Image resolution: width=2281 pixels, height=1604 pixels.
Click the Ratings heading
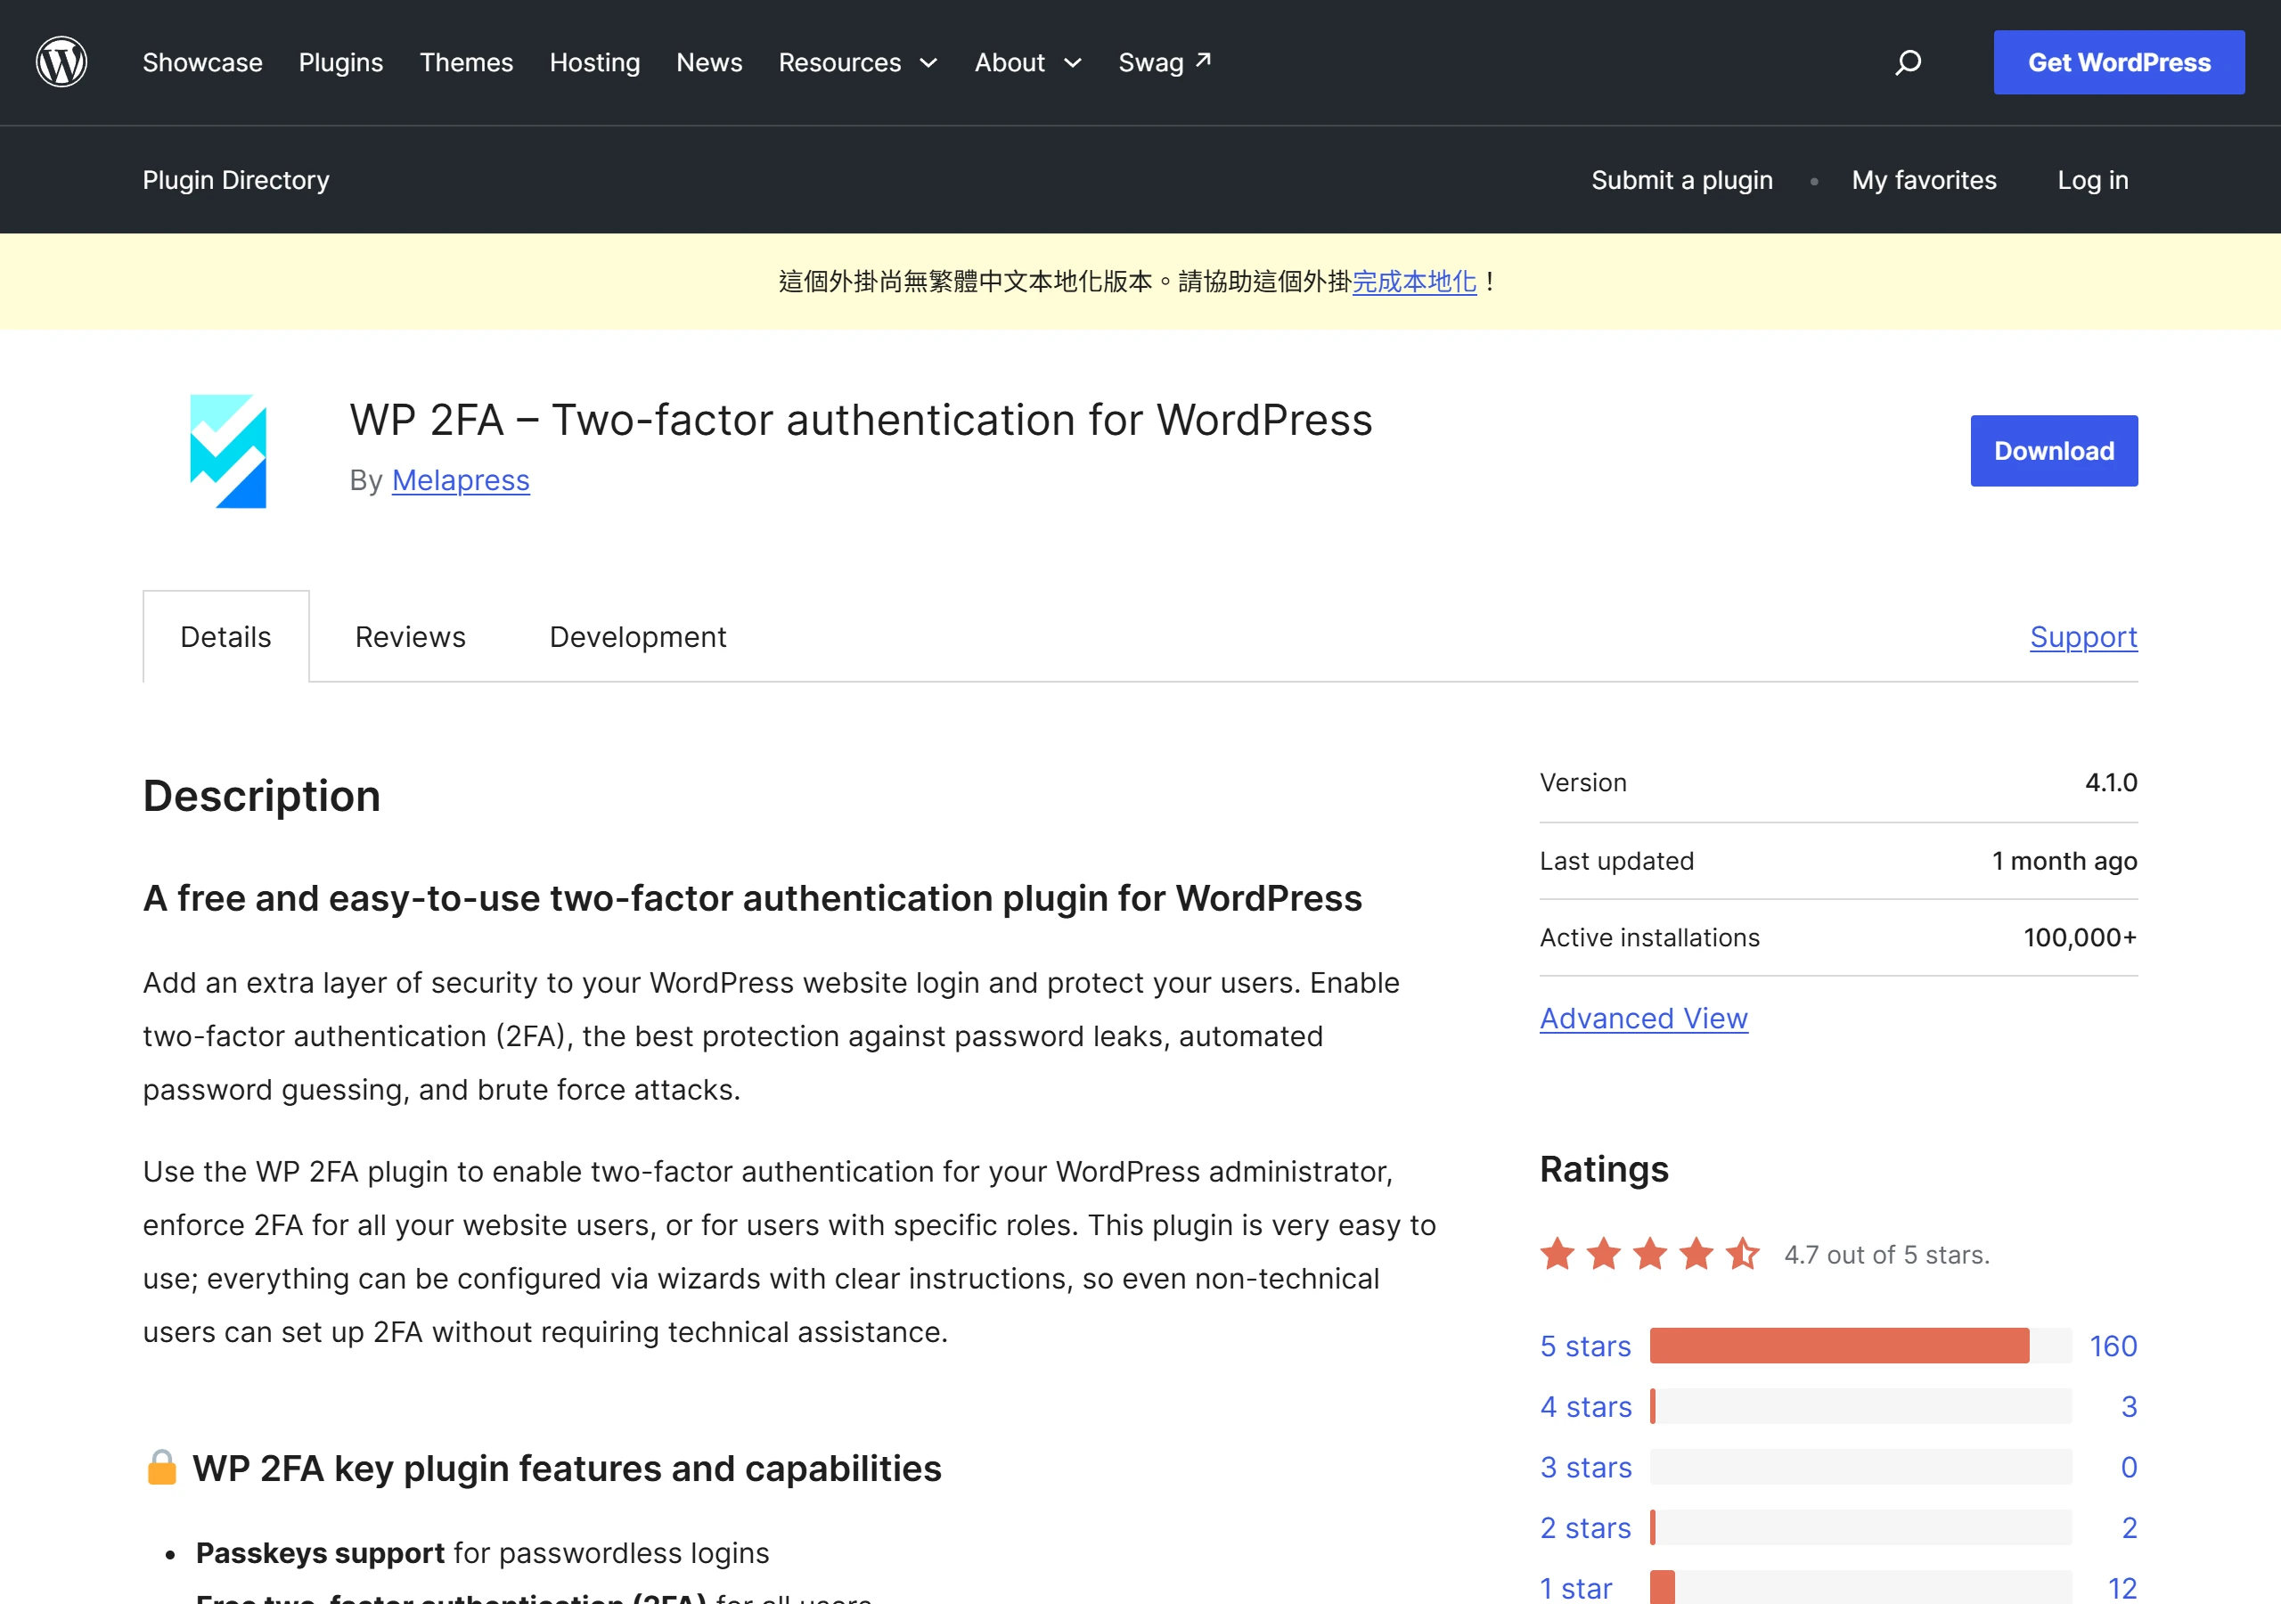click(1604, 1169)
